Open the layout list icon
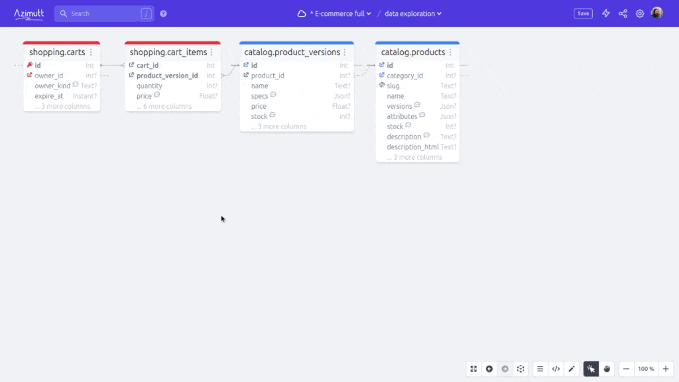This screenshot has width=679, height=382. 540,369
